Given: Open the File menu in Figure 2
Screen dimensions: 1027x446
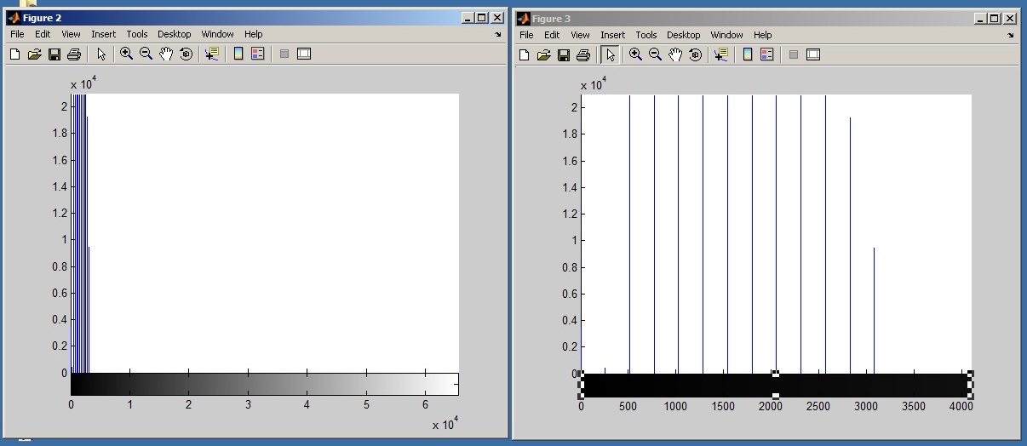Looking at the screenshot, I should (17, 34).
